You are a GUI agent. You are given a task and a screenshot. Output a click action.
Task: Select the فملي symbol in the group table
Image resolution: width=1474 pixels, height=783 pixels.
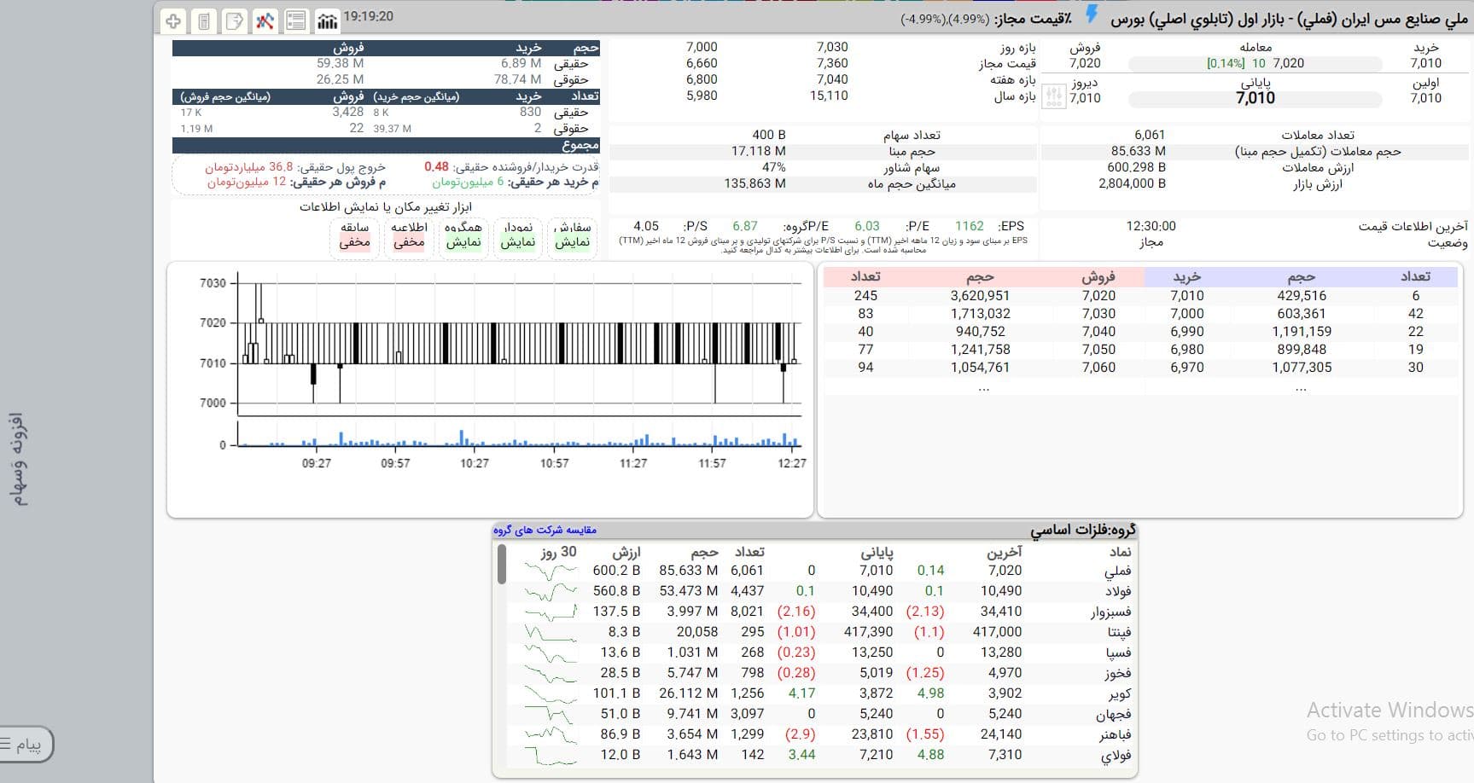pos(1117,571)
